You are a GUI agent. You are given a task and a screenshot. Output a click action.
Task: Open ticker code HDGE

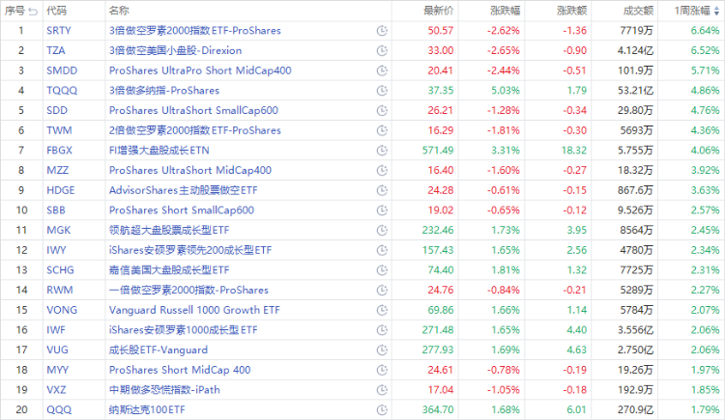pos(61,190)
